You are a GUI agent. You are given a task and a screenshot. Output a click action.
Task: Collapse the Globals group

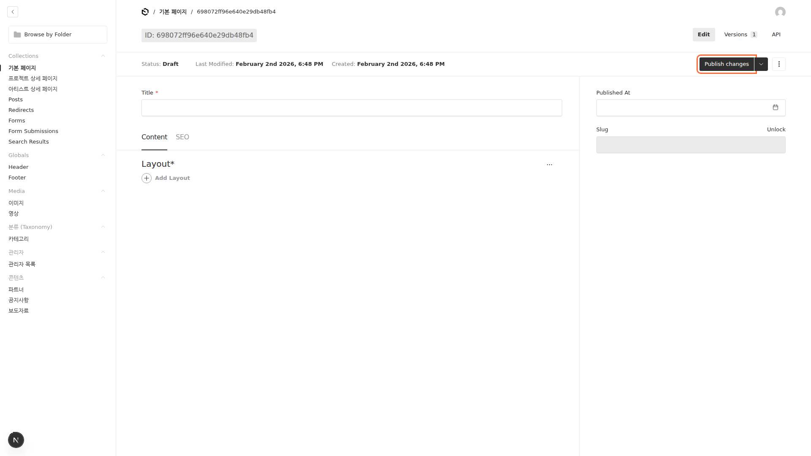[x=103, y=155]
